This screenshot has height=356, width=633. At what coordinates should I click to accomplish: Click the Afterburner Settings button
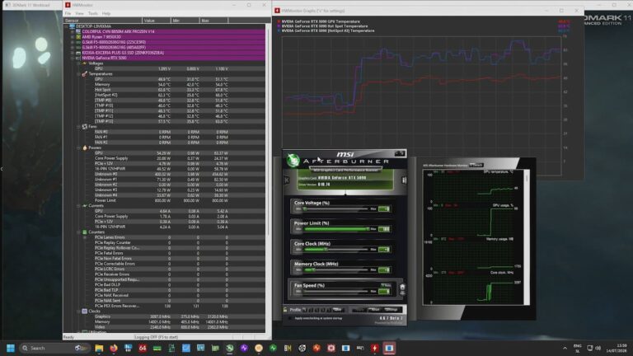[391, 310]
